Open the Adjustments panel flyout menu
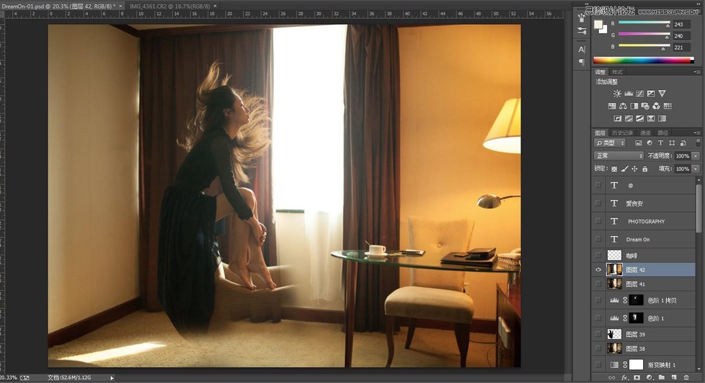This screenshot has height=383, width=705. [697, 72]
